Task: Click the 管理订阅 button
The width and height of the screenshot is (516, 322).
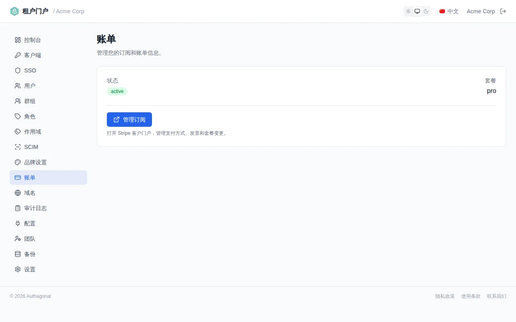Action: pyautogui.click(x=129, y=120)
